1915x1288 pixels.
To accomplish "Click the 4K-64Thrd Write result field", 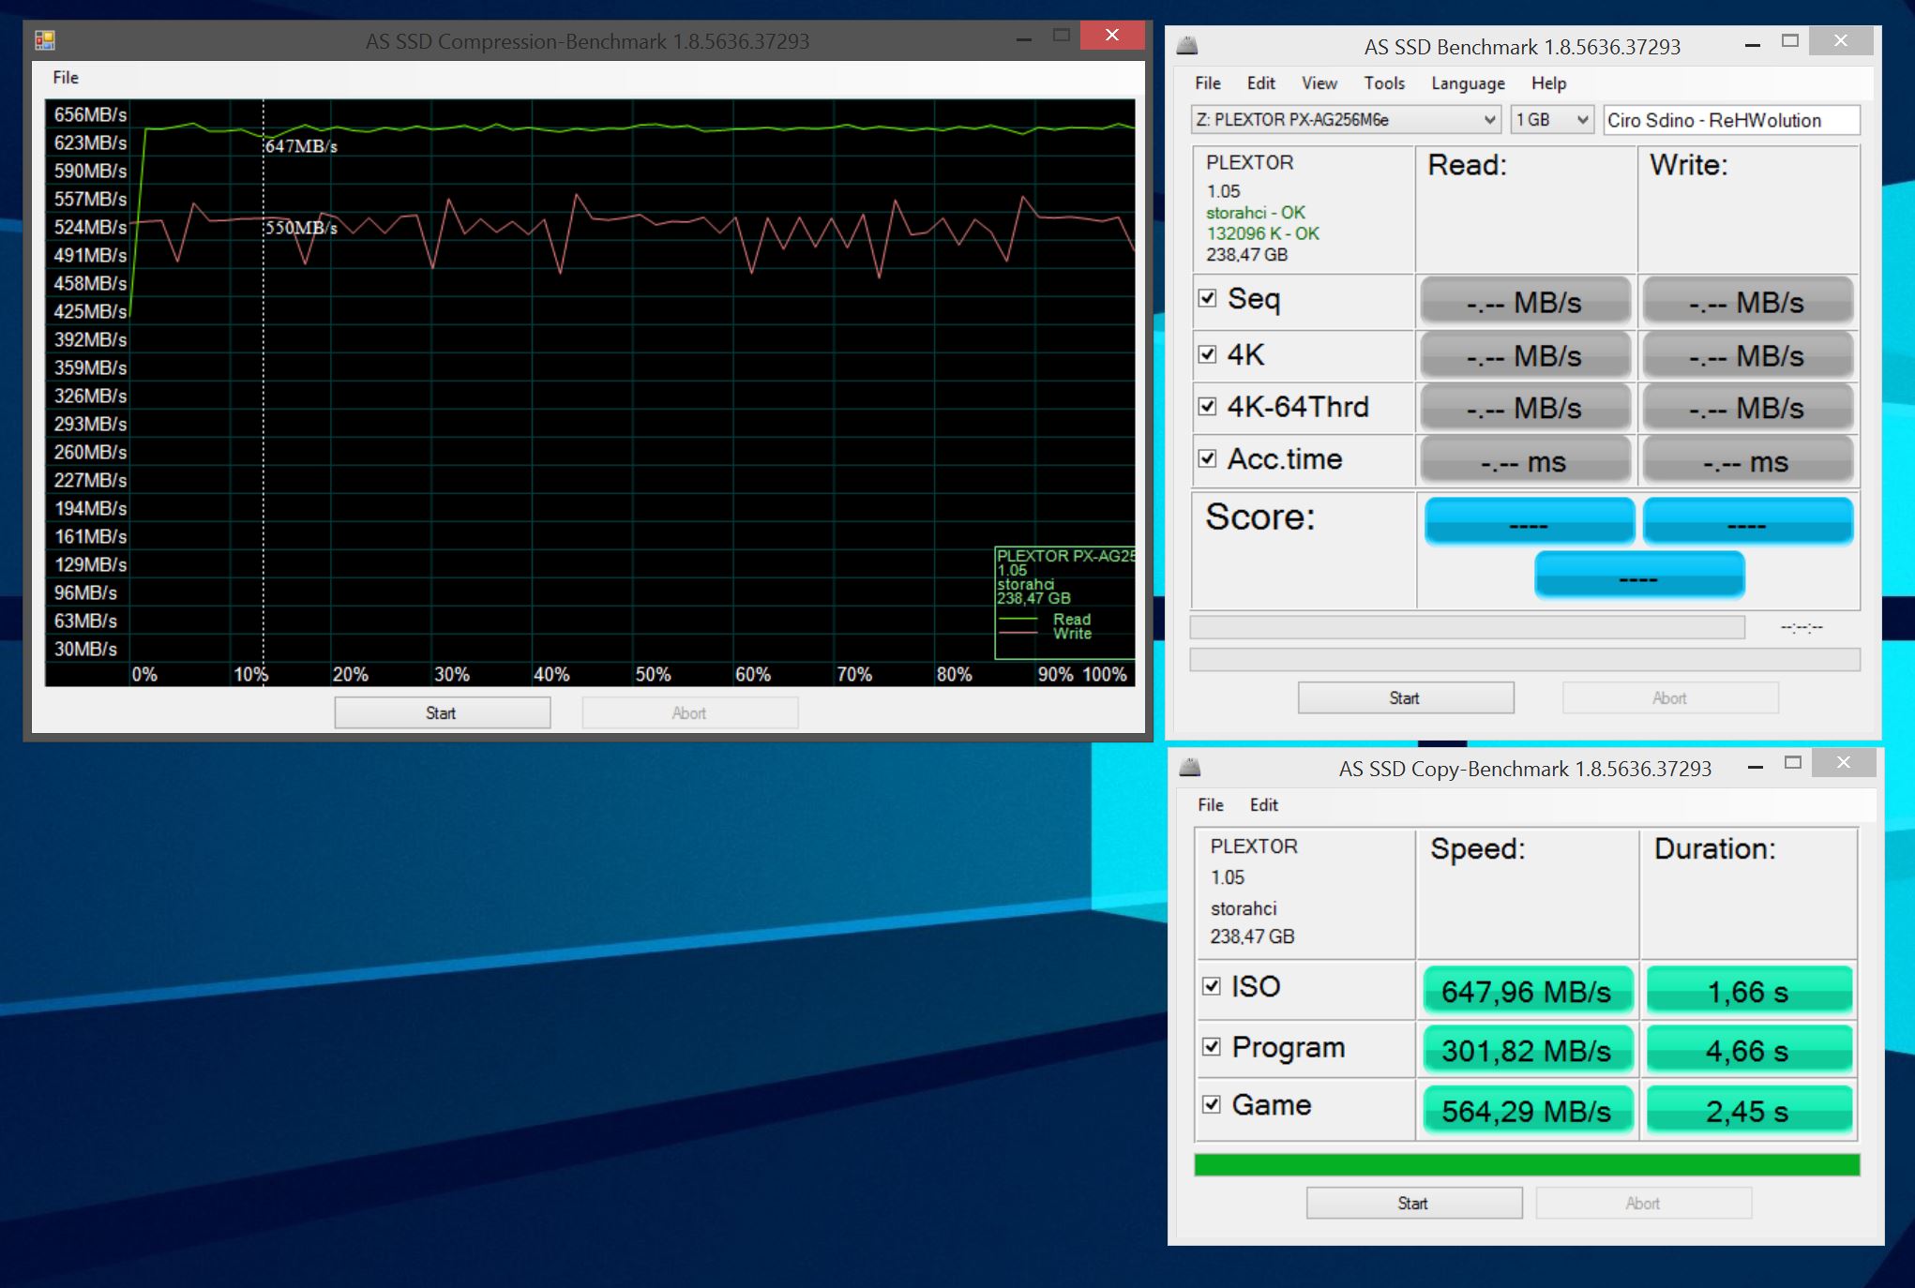I will (x=1747, y=409).
